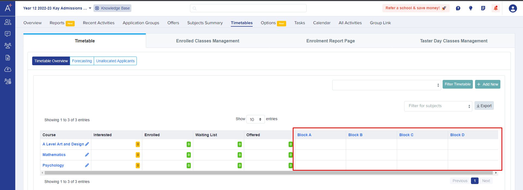Click the Block D column header
This screenshot has width=523, height=190.
tap(457, 135)
